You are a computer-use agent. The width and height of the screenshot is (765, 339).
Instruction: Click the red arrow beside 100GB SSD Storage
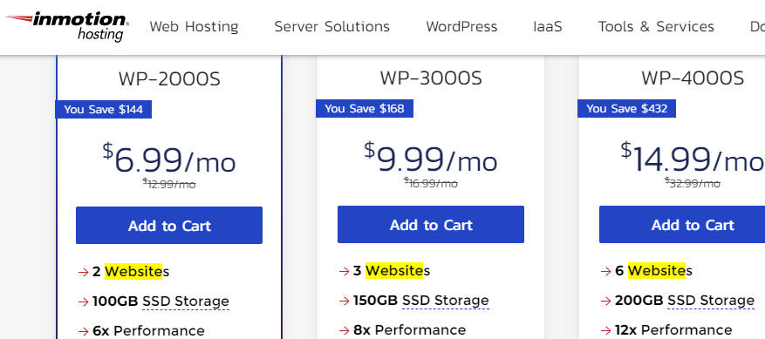[83, 302]
